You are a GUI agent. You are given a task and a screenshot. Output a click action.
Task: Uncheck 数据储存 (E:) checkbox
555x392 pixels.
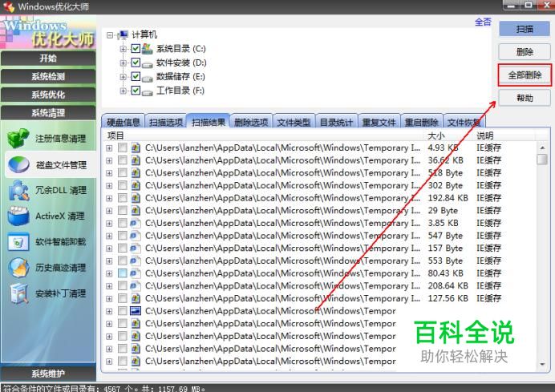[x=136, y=76]
